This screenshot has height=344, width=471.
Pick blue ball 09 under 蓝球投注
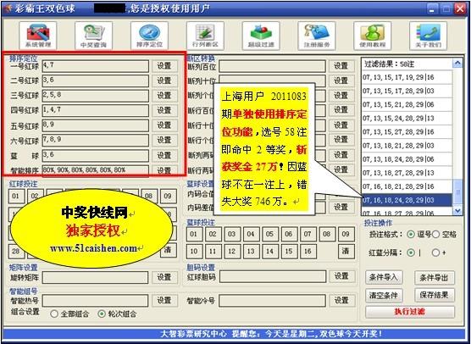tap(346, 234)
